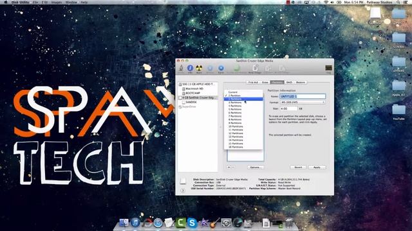Switch to the First Aid tab
Image resolution: width=412 pixels, height=231 pixels.
click(x=253, y=82)
